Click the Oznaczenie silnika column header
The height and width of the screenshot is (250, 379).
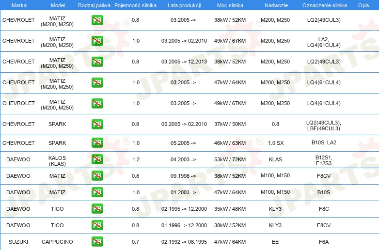tap(323, 5)
